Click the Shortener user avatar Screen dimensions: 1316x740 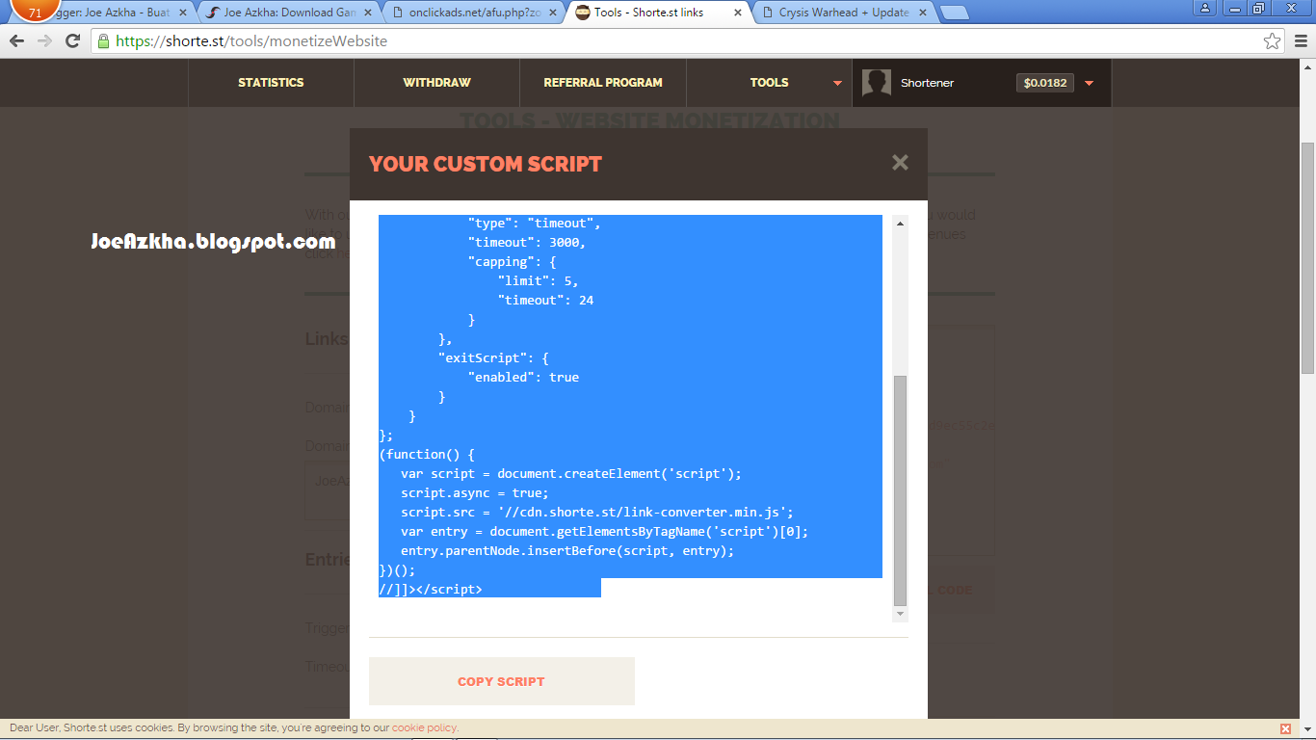pos(876,83)
